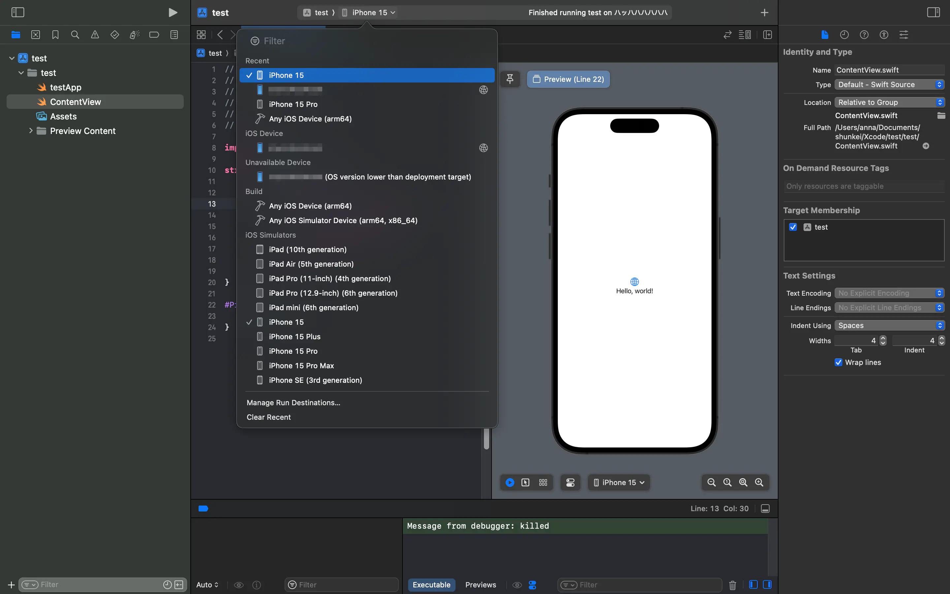Zoom out the preview canvas
The height and width of the screenshot is (594, 950).
(x=711, y=482)
